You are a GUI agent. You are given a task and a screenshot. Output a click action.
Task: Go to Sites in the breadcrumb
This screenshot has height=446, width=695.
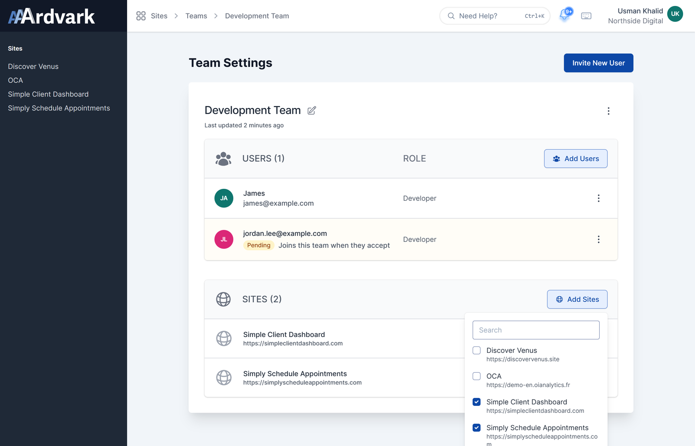tap(159, 16)
